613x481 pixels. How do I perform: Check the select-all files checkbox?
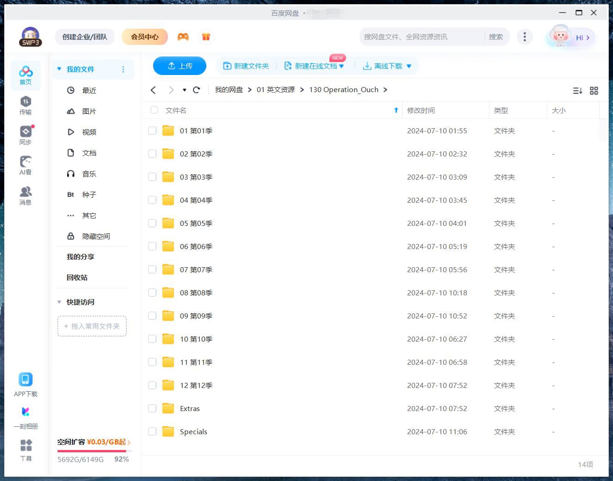click(154, 110)
